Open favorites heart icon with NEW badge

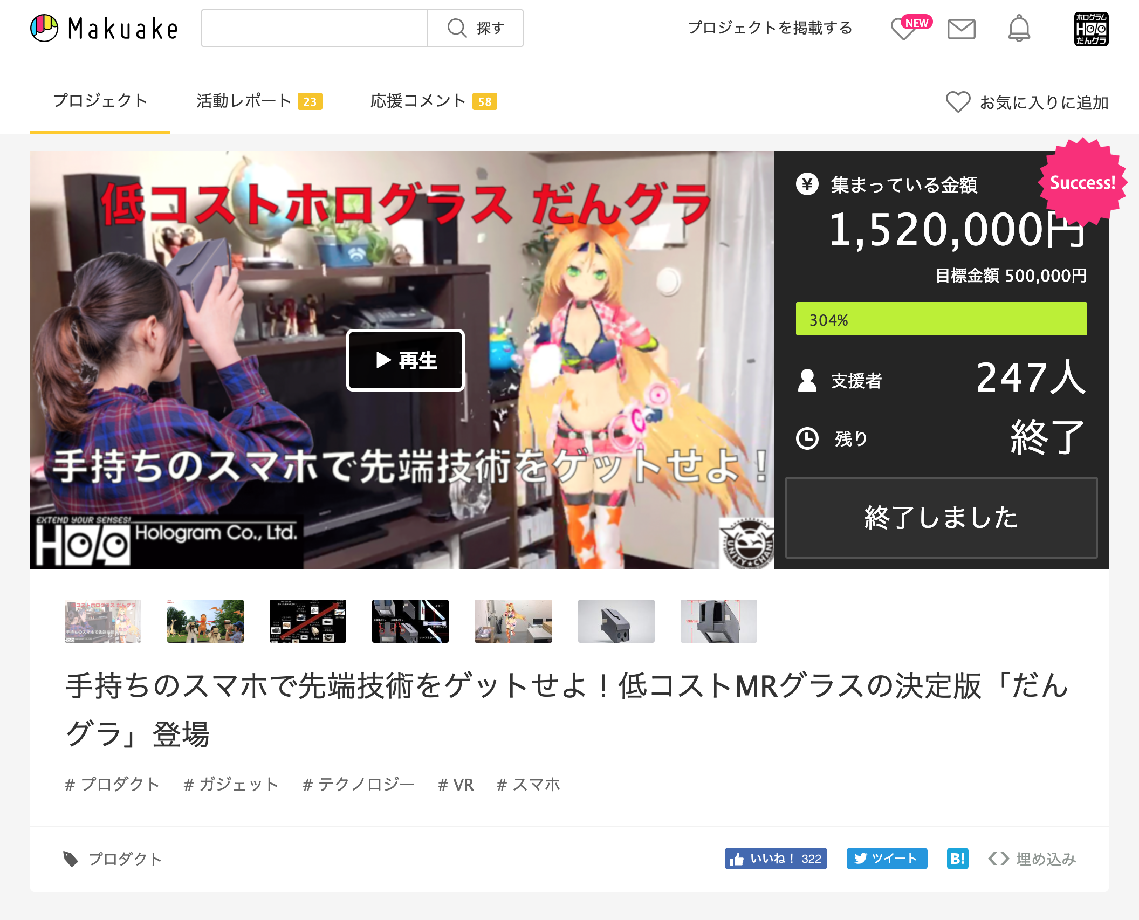tap(910, 28)
